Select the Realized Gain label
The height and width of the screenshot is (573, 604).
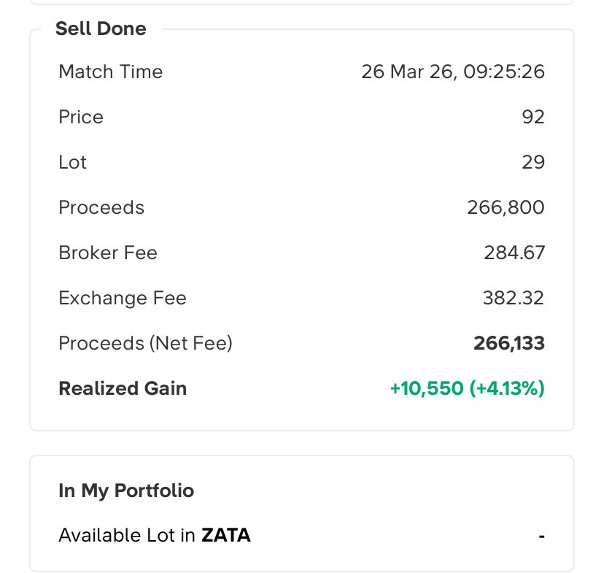point(123,388)
